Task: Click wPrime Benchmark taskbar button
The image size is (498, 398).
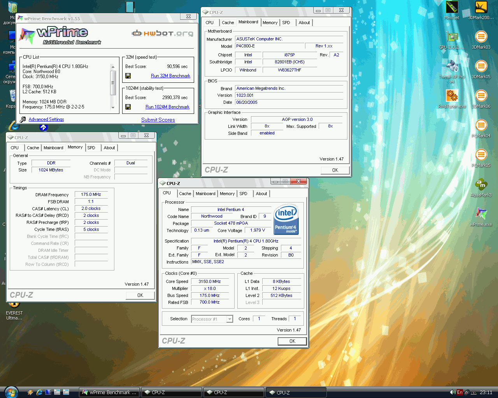Action: [x=109, y=393]
